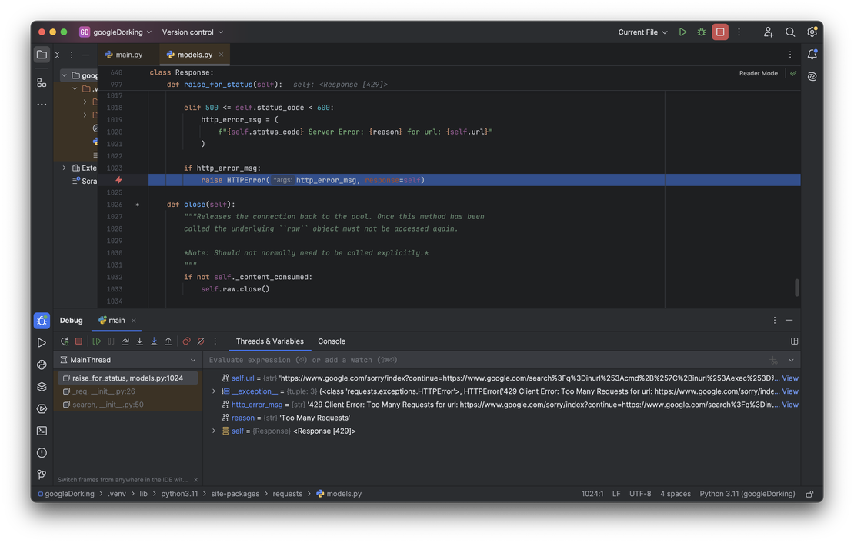This screenshot has height=543, width=854.
Task: Expand the __exception__ variable node
Action: coord(214,391)
